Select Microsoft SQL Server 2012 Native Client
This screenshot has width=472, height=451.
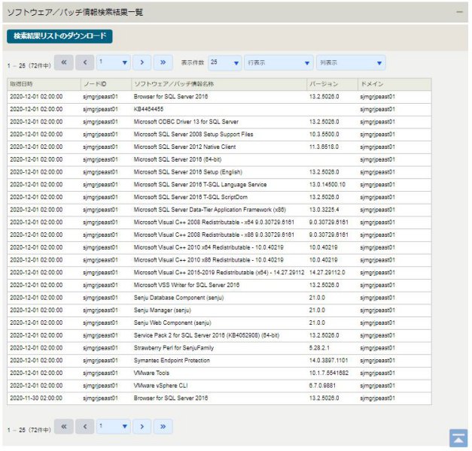[x=184, y=147]
